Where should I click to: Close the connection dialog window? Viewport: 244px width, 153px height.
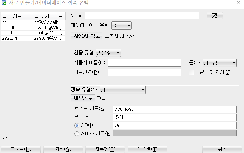point(238,3)
